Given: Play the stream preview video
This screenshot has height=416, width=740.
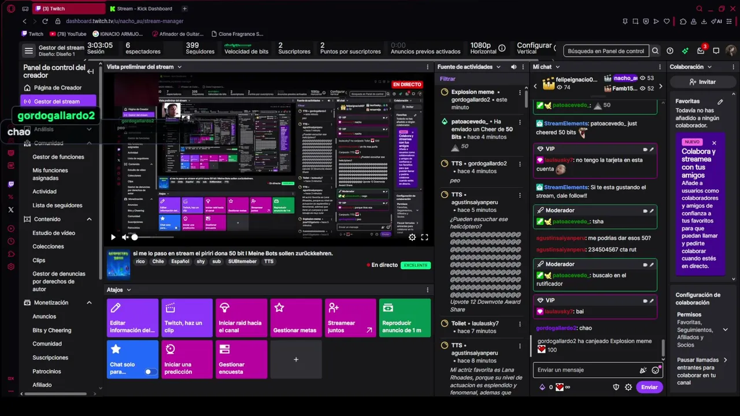Looking at the screenshot, I should 113,237.
